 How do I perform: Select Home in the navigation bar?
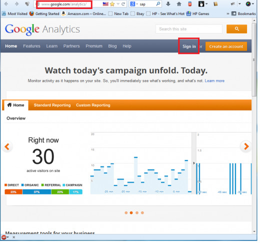pyautogui.click(x=11, y=46)
